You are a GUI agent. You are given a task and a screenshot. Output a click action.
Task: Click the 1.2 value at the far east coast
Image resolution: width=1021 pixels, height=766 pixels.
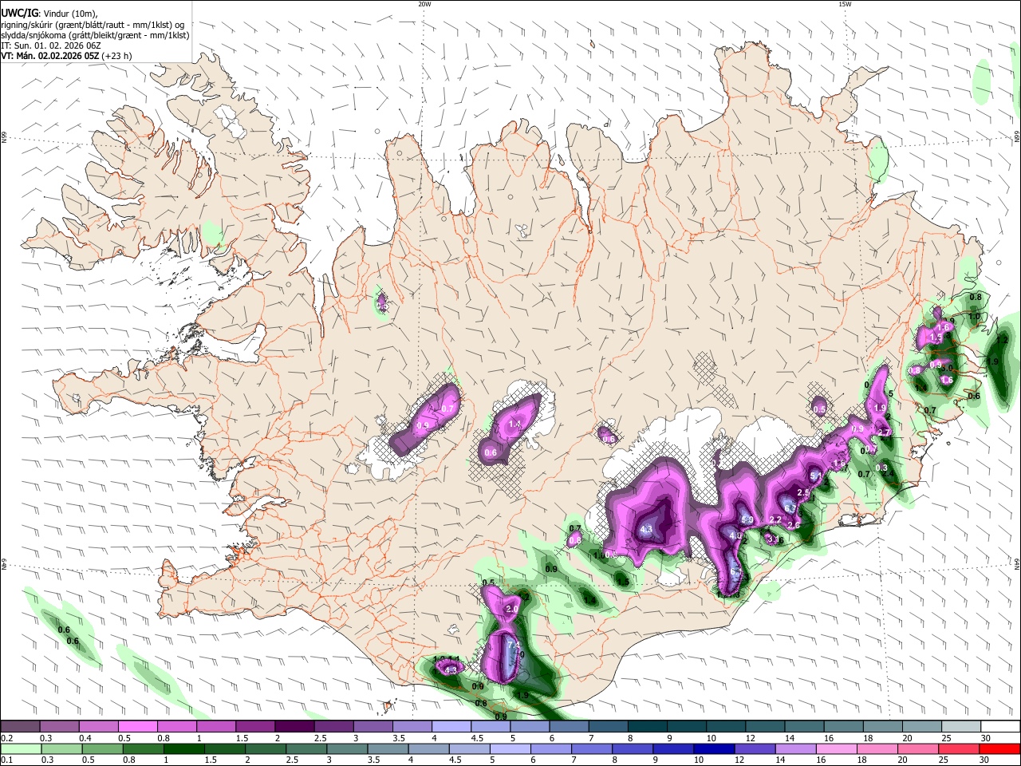[1003, 341]
